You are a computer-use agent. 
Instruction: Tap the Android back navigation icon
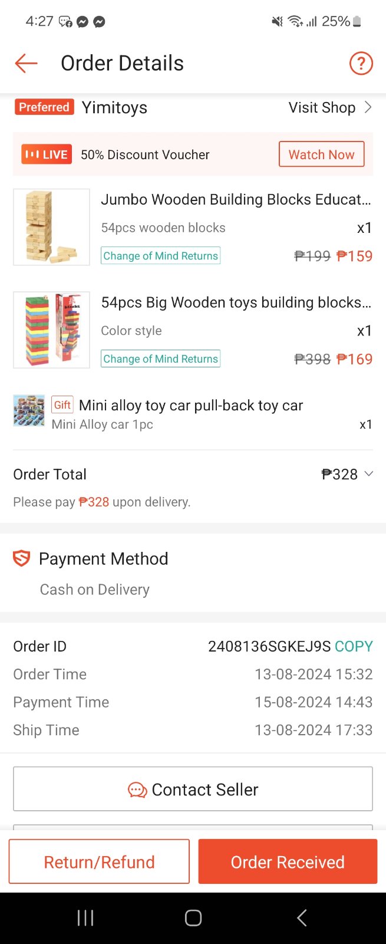301,917
